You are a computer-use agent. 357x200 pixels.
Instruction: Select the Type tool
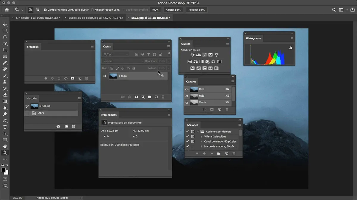[4, 127]
